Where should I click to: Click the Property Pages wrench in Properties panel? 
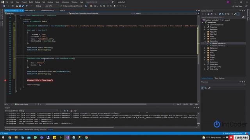209,88
